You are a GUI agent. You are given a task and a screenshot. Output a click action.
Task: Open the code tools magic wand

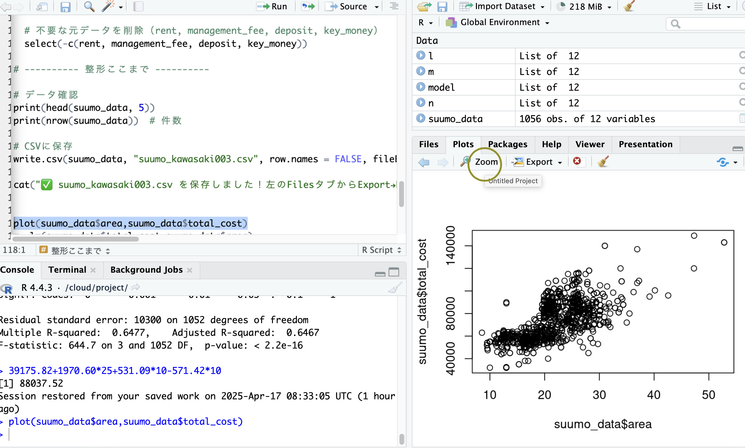tap(108, 6)
